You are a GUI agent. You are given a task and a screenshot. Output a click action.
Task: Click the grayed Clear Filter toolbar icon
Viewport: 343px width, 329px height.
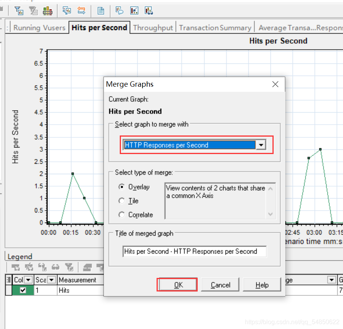pos(33,10)
